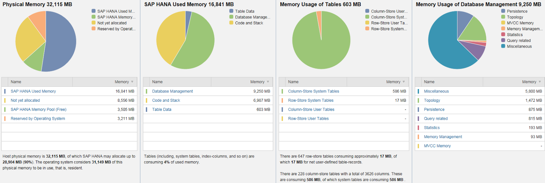Open the Statistics link in table
This screenshot has width=545, height=183.
tap(432, 128)
